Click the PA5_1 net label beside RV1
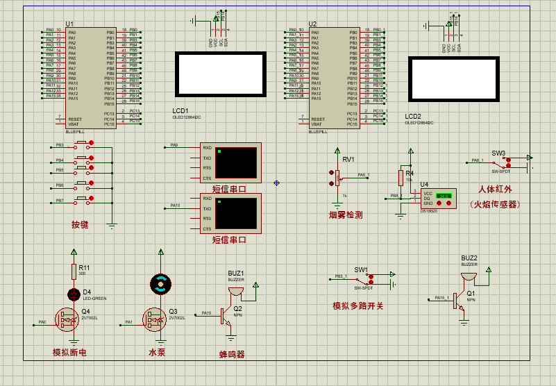Viewport: 556px width, 386px height. 364,175
